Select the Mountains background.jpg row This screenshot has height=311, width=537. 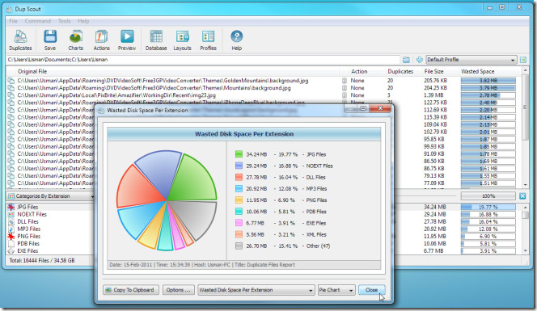(x=264, y=88)
